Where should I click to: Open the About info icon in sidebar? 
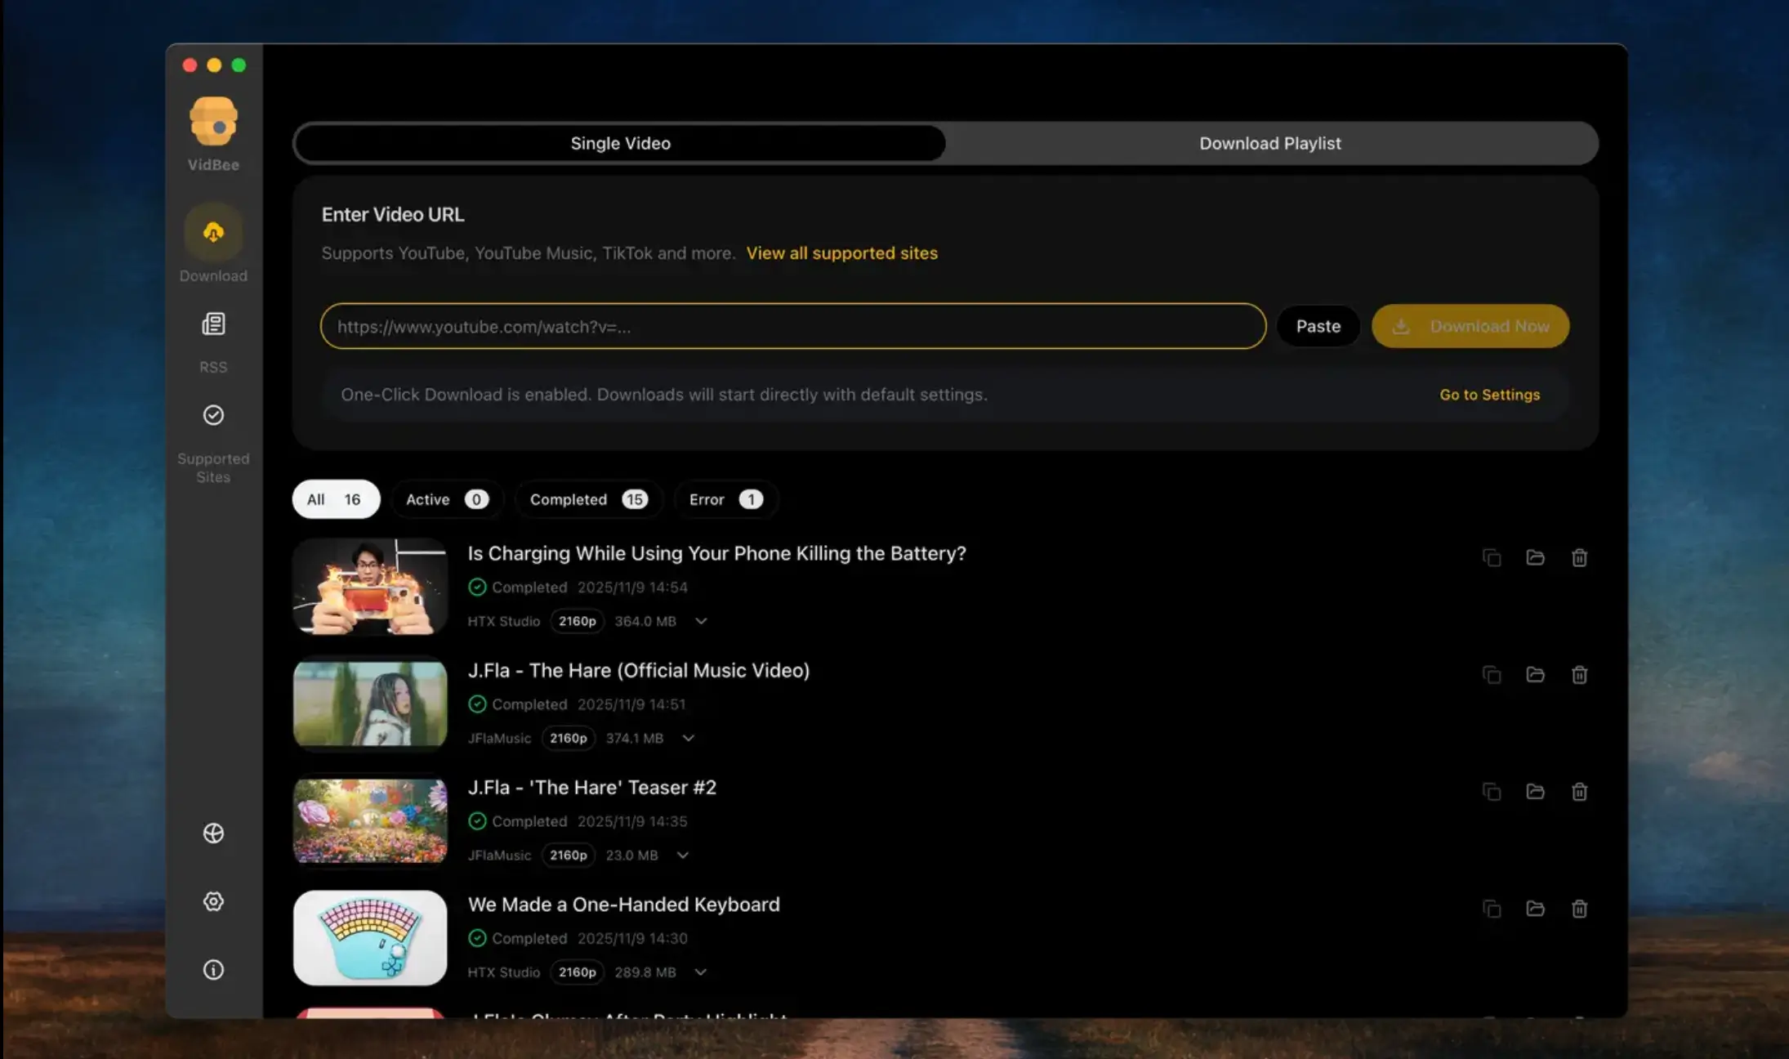click(x=213, y=970)
